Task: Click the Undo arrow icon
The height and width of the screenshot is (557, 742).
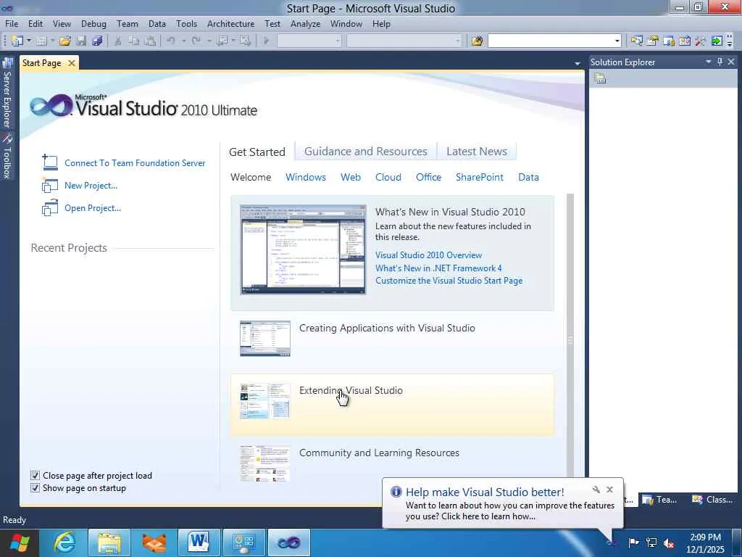Action: tap(171, 41)
